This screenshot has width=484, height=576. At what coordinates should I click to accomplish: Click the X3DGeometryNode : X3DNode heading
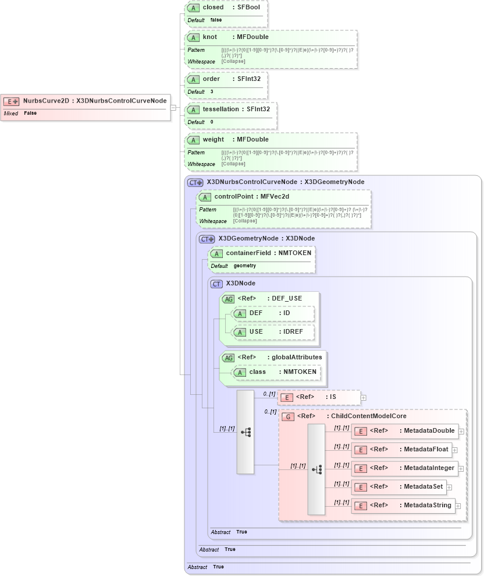266,238
